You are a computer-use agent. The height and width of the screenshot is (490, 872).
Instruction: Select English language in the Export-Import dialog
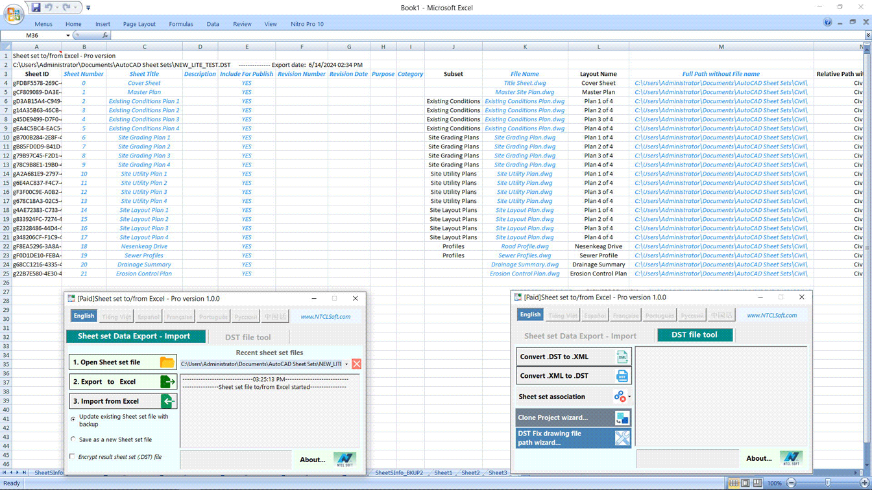tap(84, 316)
